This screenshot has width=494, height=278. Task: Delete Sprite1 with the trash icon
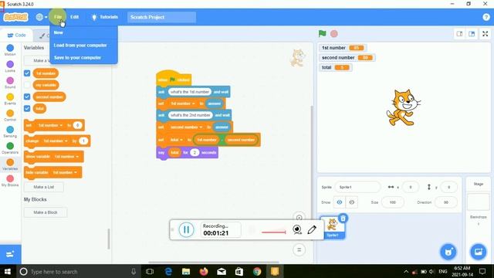pyautogui.click(x=343, y=218)
